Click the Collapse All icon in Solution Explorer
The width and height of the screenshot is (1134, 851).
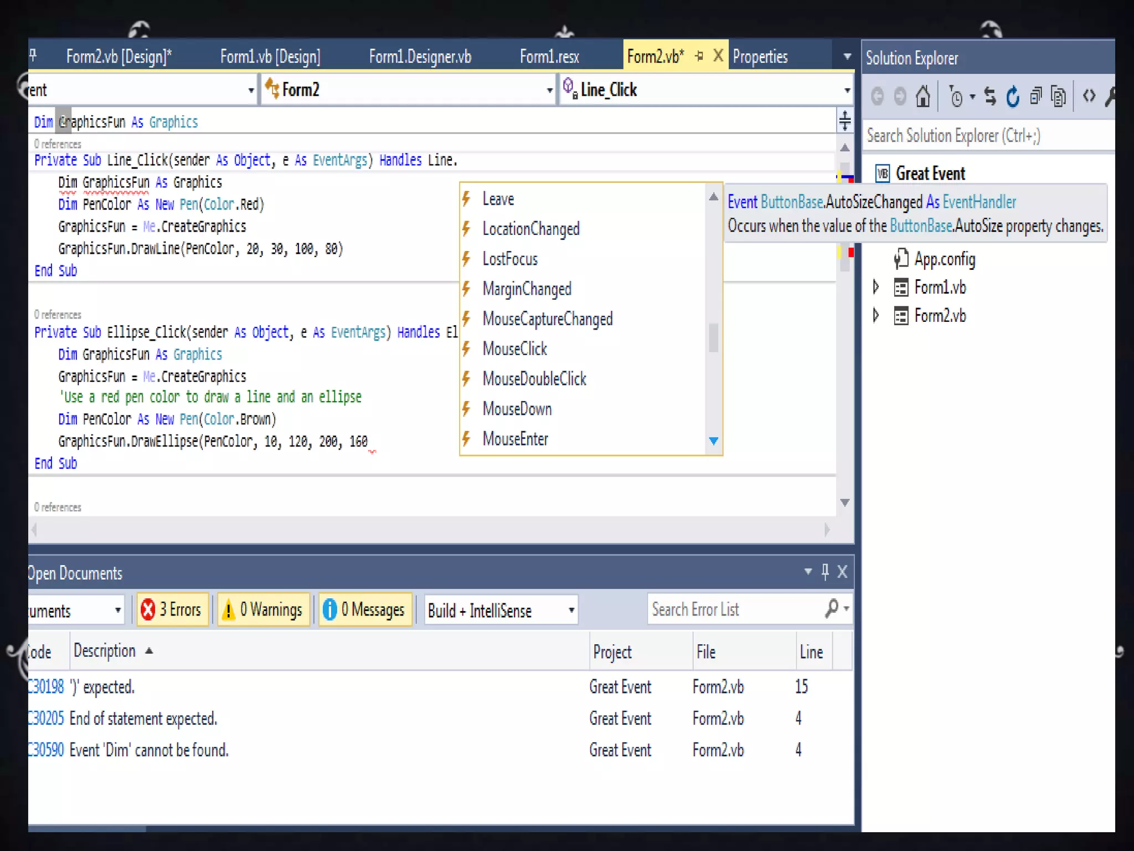tap(1035, 96)
